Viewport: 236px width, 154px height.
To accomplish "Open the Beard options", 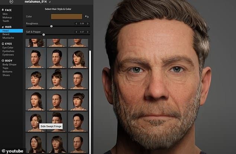I will click(7, 34).
